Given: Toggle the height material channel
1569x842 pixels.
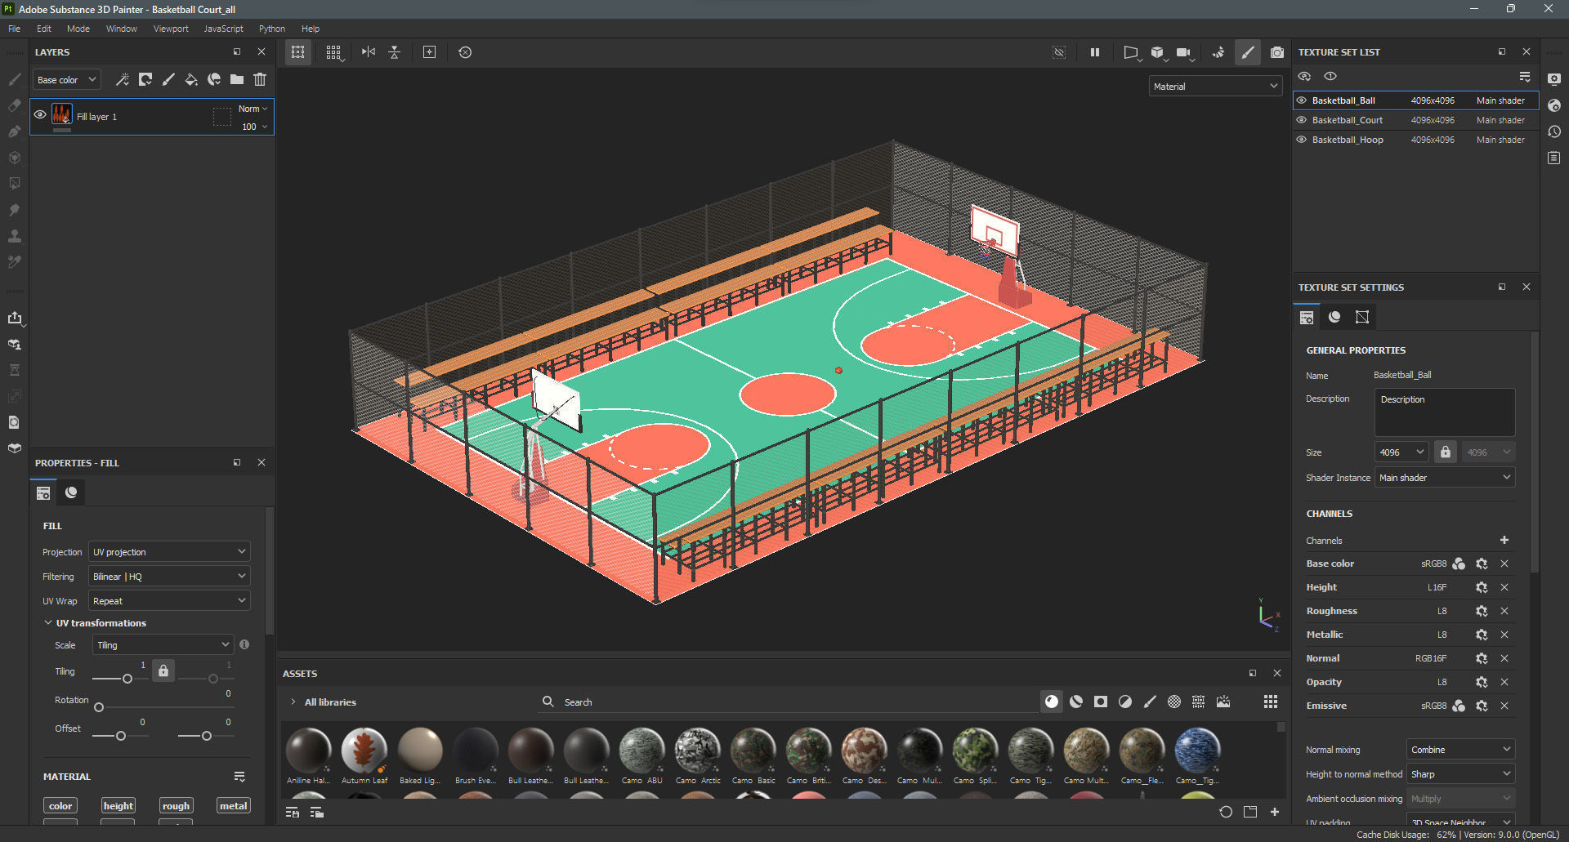Looking at the screenshot, I should (x=118, y=806).
